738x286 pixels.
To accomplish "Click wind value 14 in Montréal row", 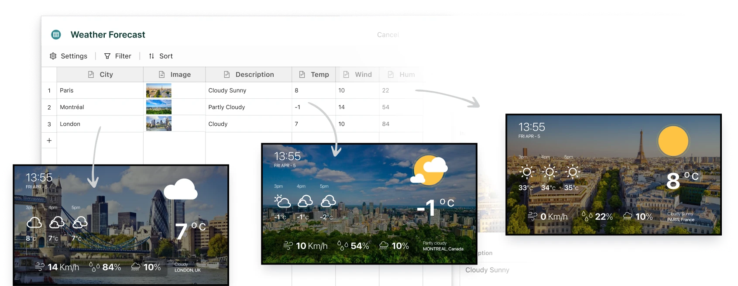I will 357,107.
